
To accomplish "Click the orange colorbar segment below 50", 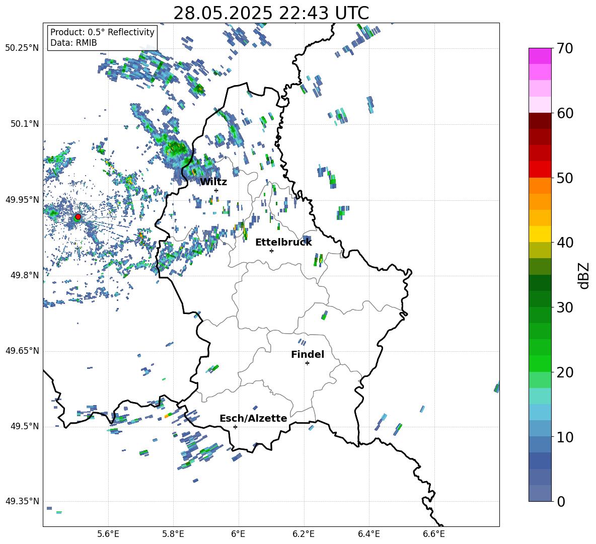I will coord(540,186).
